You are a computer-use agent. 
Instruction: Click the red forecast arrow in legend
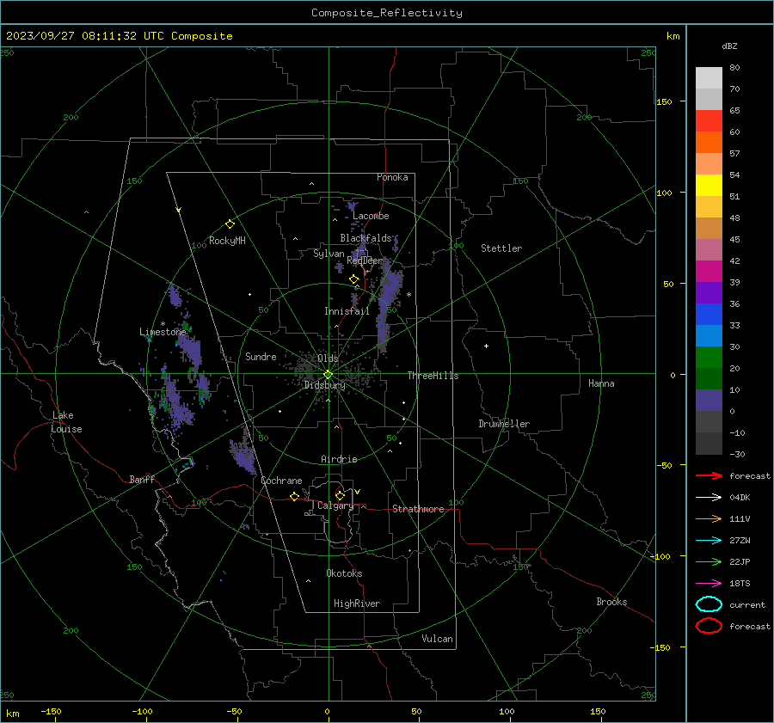click(709, 475)
